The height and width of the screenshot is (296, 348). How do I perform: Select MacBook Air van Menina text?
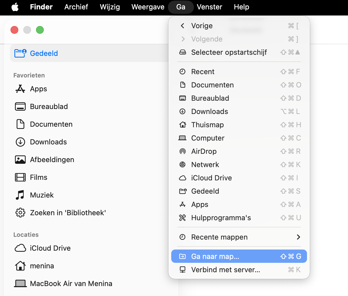coord(71,284)
